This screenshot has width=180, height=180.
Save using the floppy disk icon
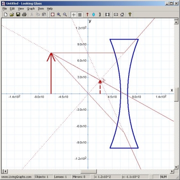coord(18,14)
